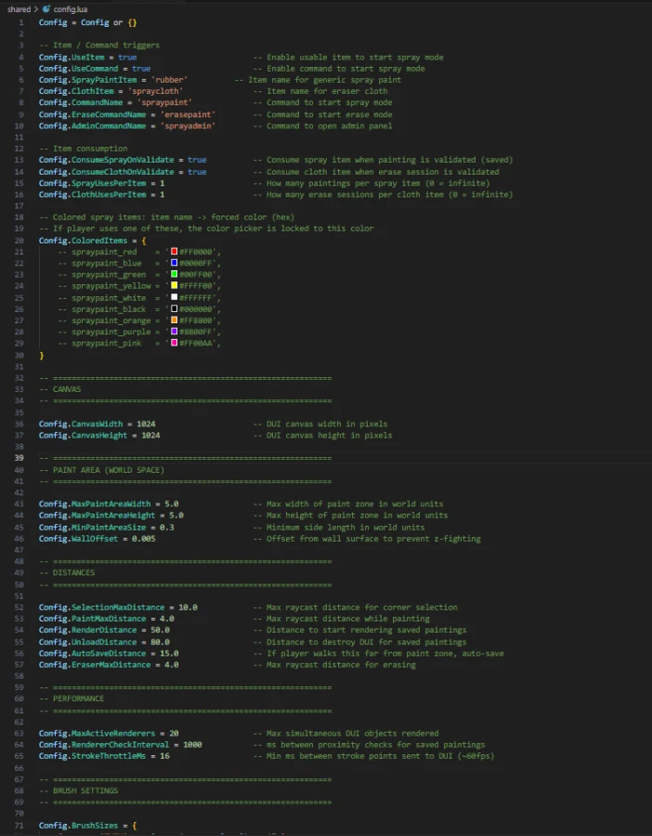This screenshot has width=652, height=836.
Task: Click the 10.0 value of Config.SelectionMaxDistance
Action: 189,607
